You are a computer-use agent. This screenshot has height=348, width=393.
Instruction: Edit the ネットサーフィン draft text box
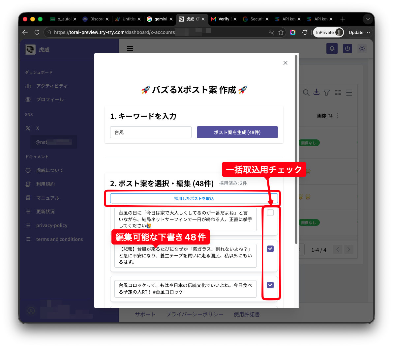[x=185, y=219]
